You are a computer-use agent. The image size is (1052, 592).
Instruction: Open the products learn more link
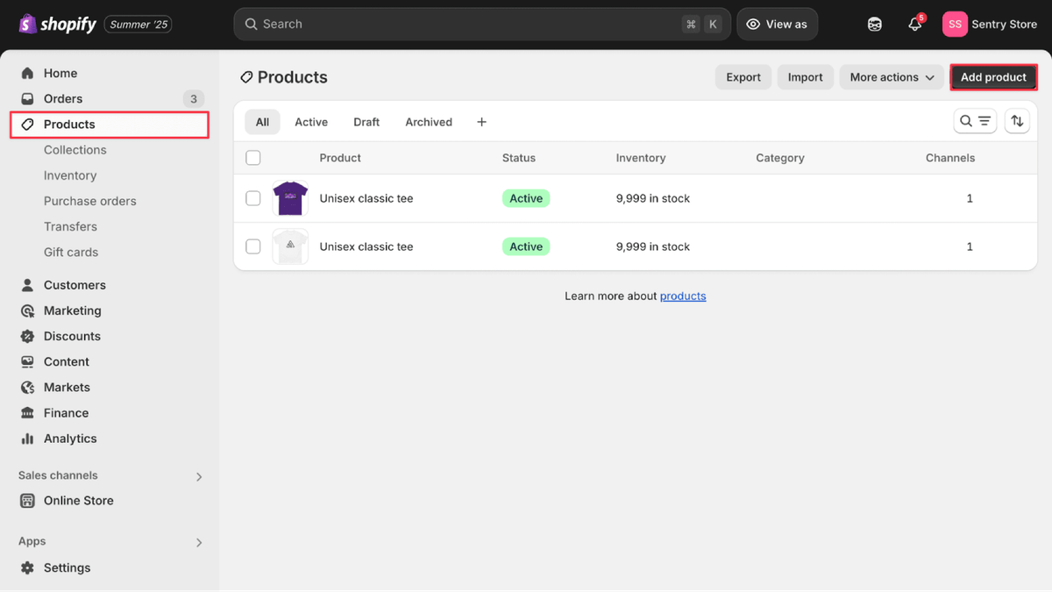(x=682, y=296)
